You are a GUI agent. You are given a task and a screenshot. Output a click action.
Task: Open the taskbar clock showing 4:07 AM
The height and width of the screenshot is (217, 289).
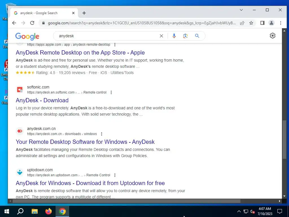click(x=265, y=211)
